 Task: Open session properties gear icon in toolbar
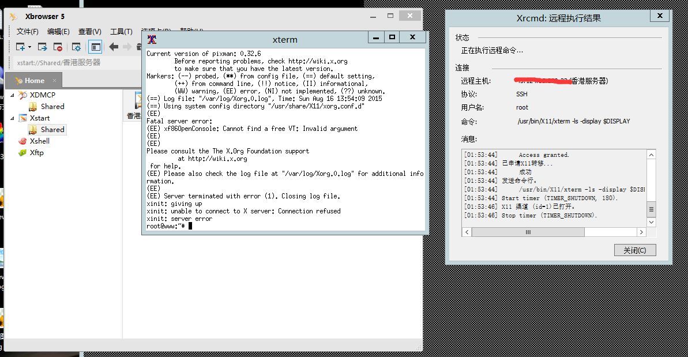76,47
